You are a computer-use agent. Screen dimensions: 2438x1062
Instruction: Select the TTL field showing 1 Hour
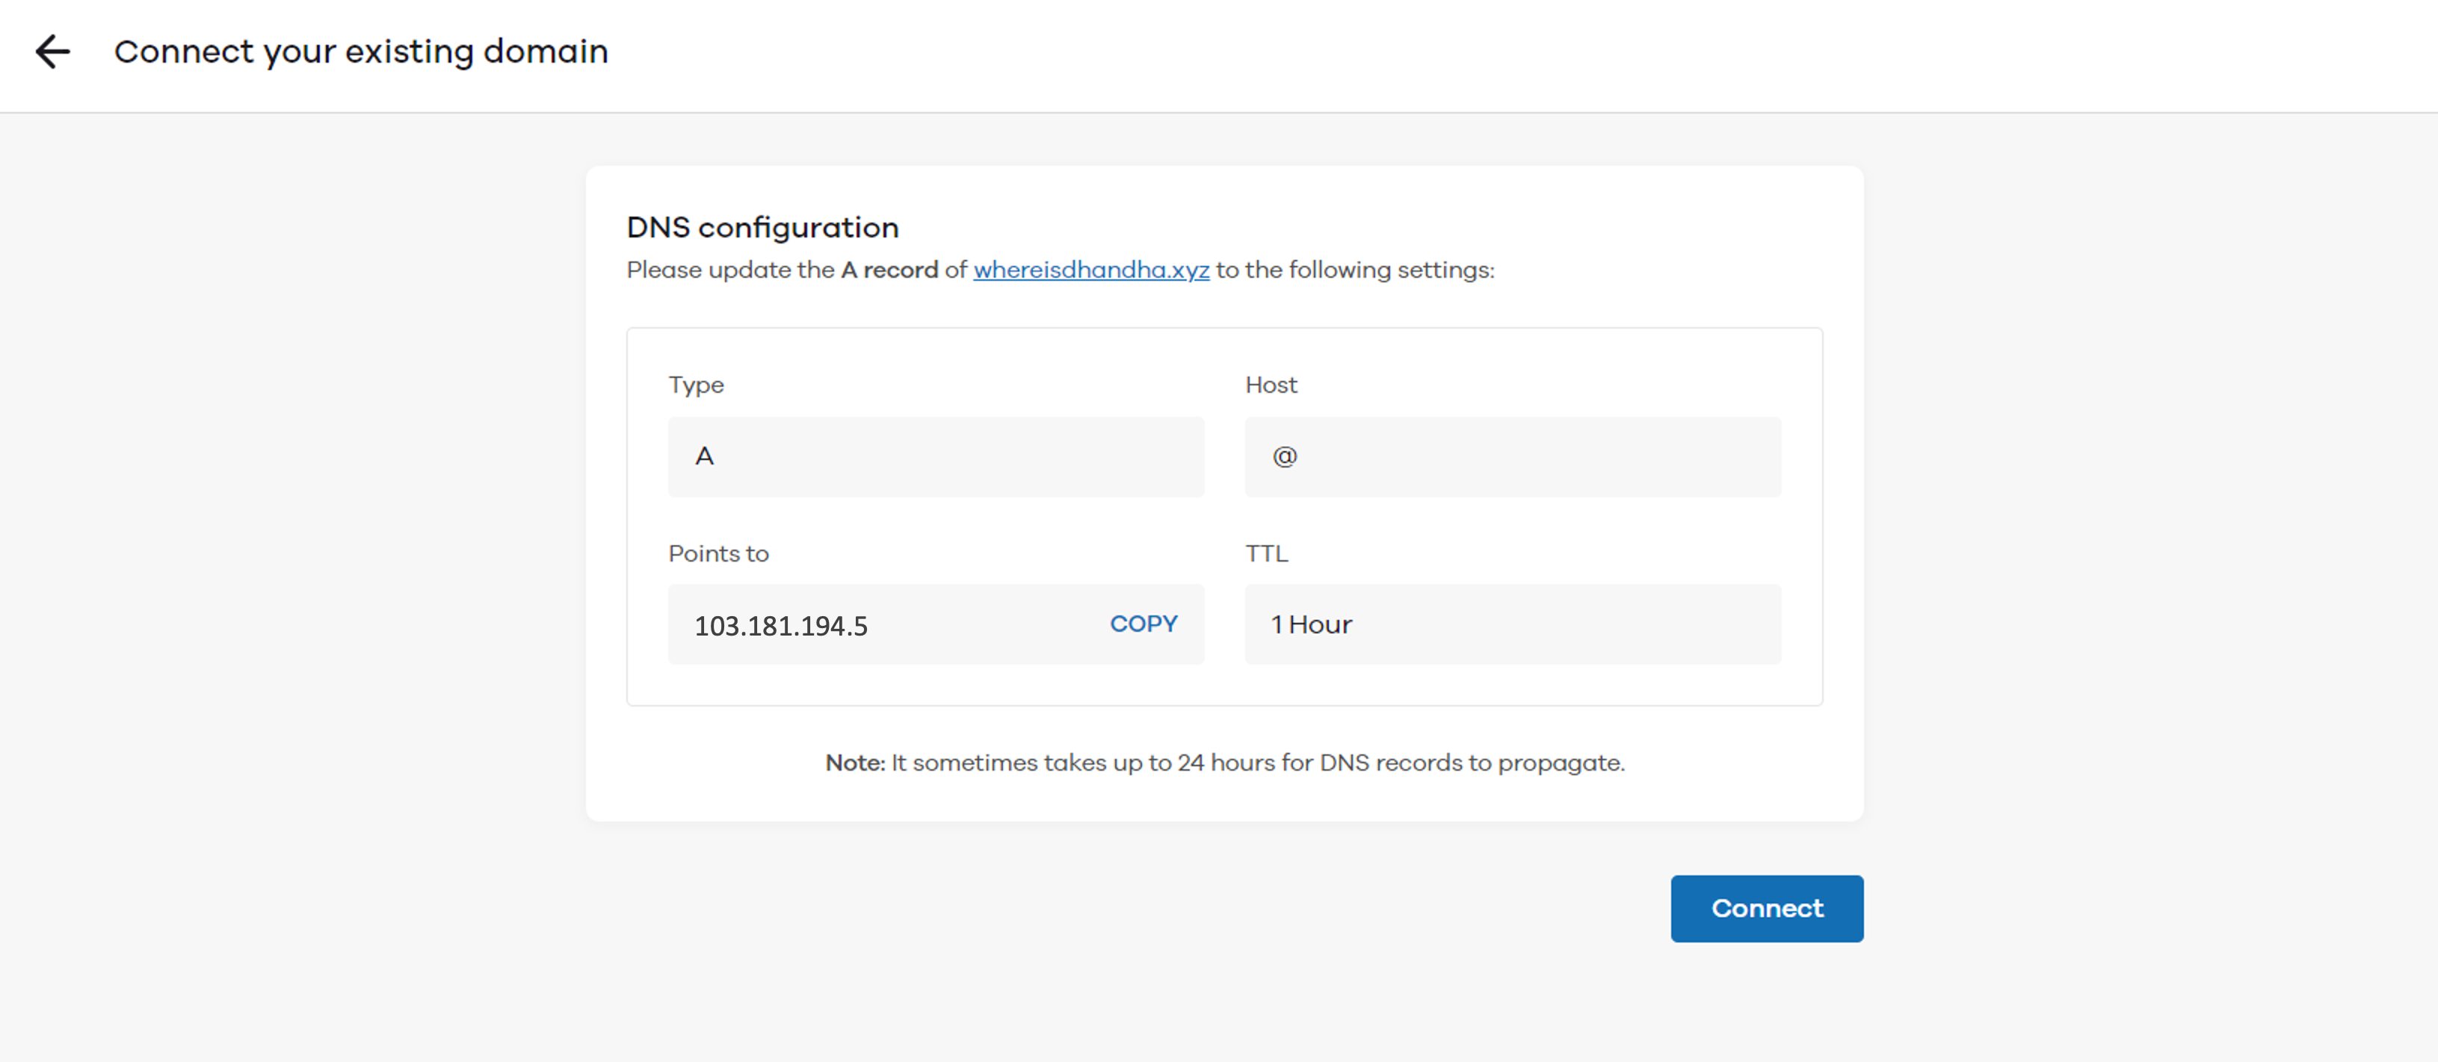[1513, 624]
